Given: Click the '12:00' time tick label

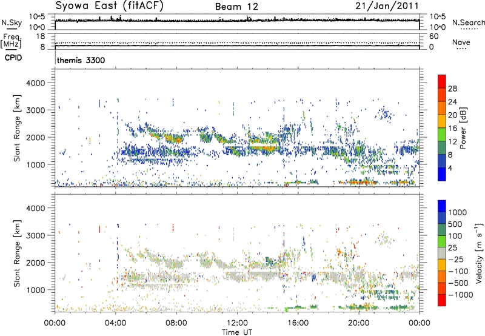Looking at the screenshot, I should point(237,323).
